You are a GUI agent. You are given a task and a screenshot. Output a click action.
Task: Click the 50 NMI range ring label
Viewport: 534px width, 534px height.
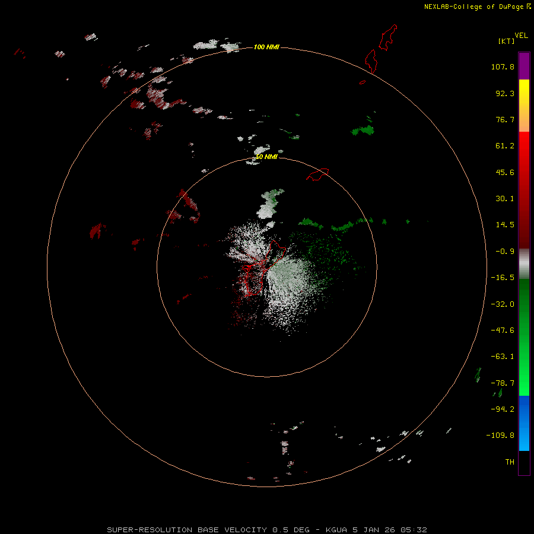[266, 157]
